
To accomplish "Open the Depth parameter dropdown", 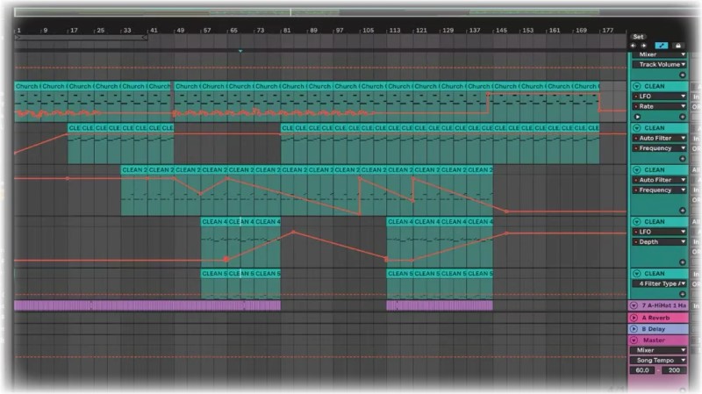I will coord(659,242).
